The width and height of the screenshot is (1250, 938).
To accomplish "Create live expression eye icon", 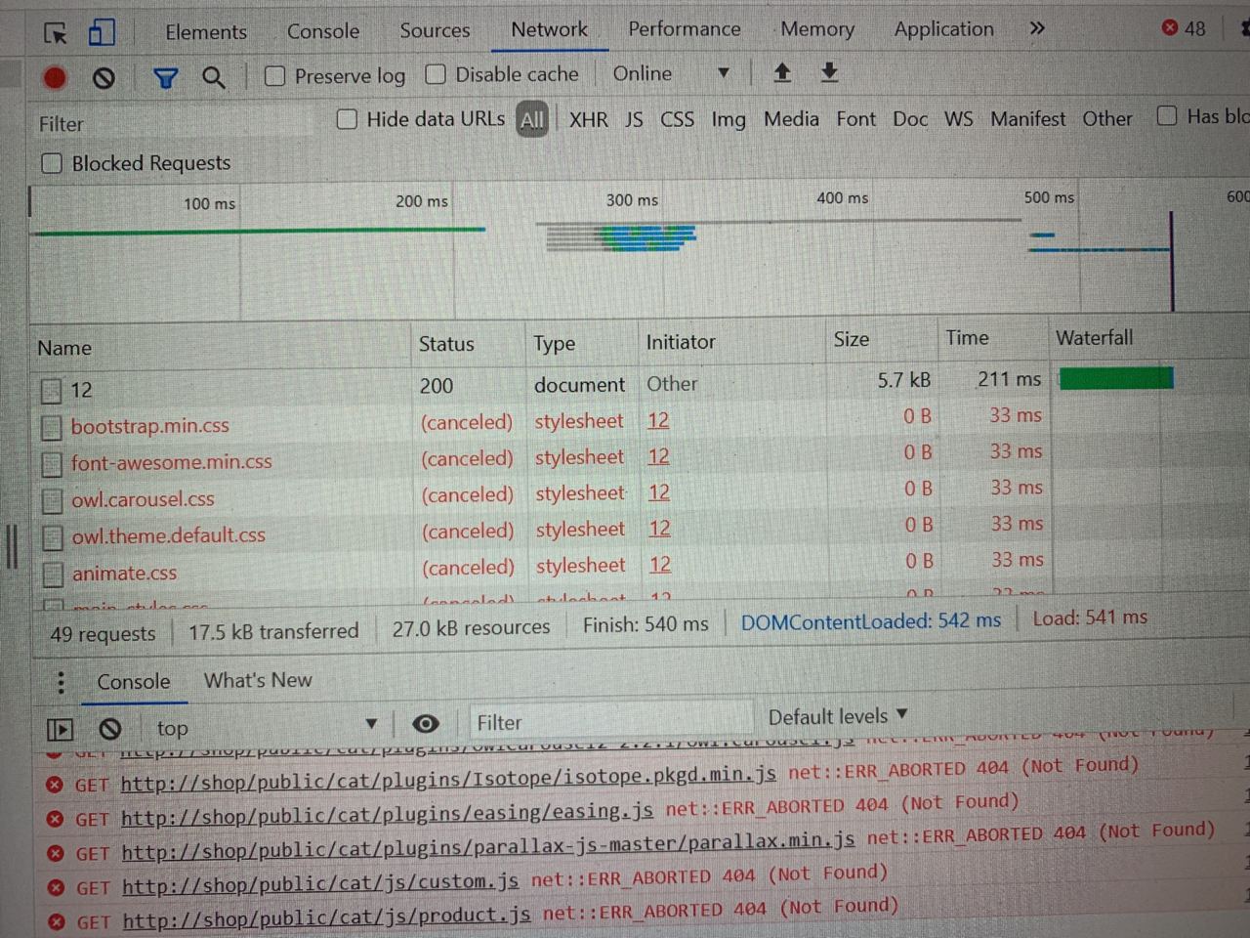I will 425,724.
